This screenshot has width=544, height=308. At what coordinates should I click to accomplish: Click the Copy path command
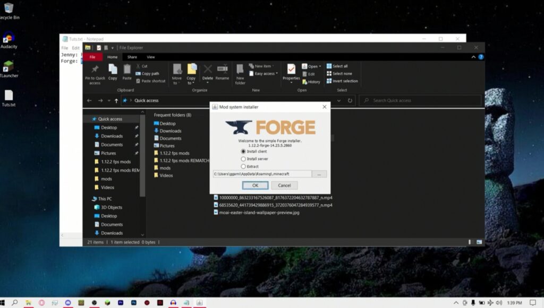[x=148, y=74]
